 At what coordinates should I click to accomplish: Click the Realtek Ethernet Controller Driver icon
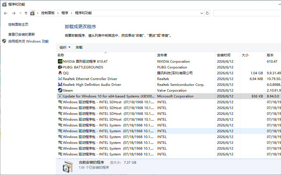tap(60, 79)
